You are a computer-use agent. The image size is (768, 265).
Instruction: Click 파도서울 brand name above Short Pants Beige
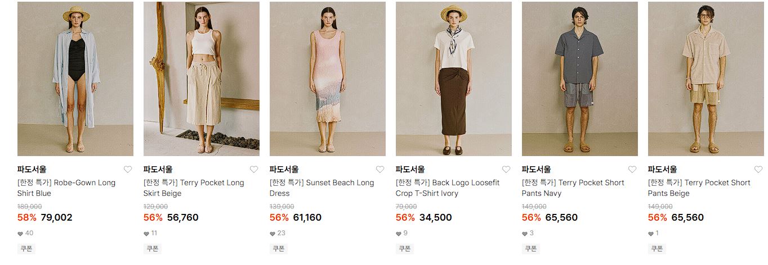point(663,169)
